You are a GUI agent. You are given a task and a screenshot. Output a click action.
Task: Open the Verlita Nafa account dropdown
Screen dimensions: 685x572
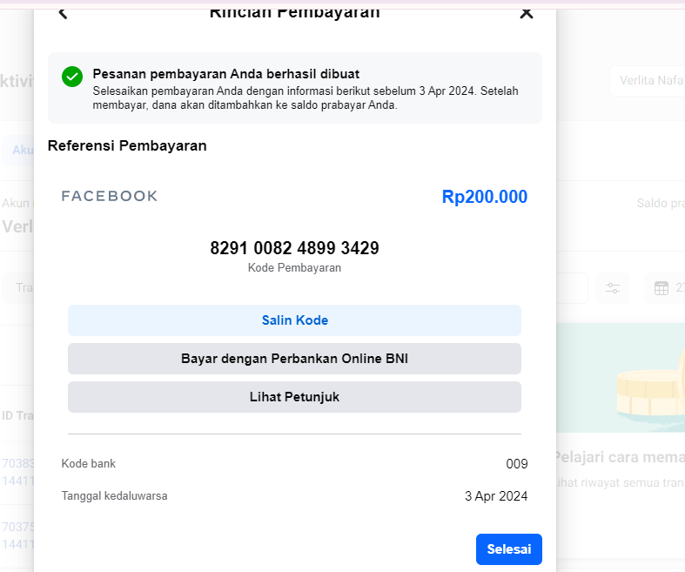pos(646,81)
